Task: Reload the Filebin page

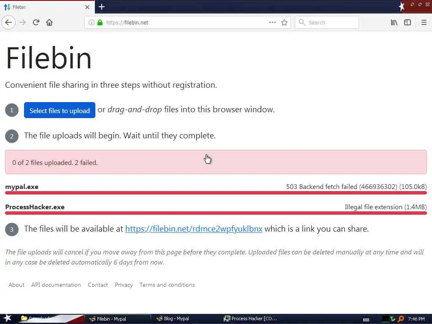Action: click(x=36, y=22)
